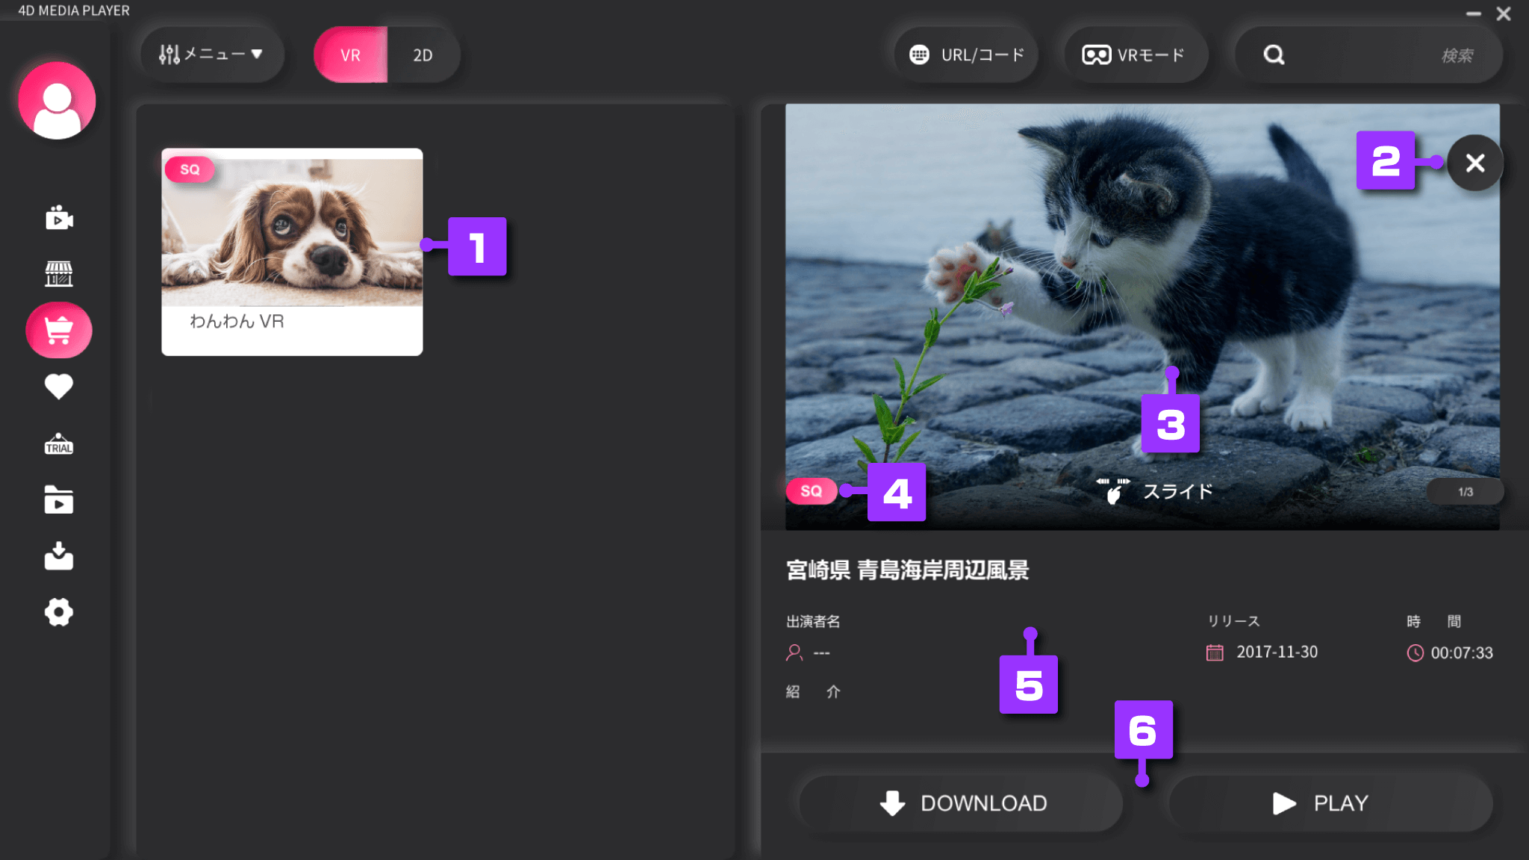The height and width of the screenshot is (860, 1529).
Task: Switch to 2D content toggle
Action: tap(423, 55)
